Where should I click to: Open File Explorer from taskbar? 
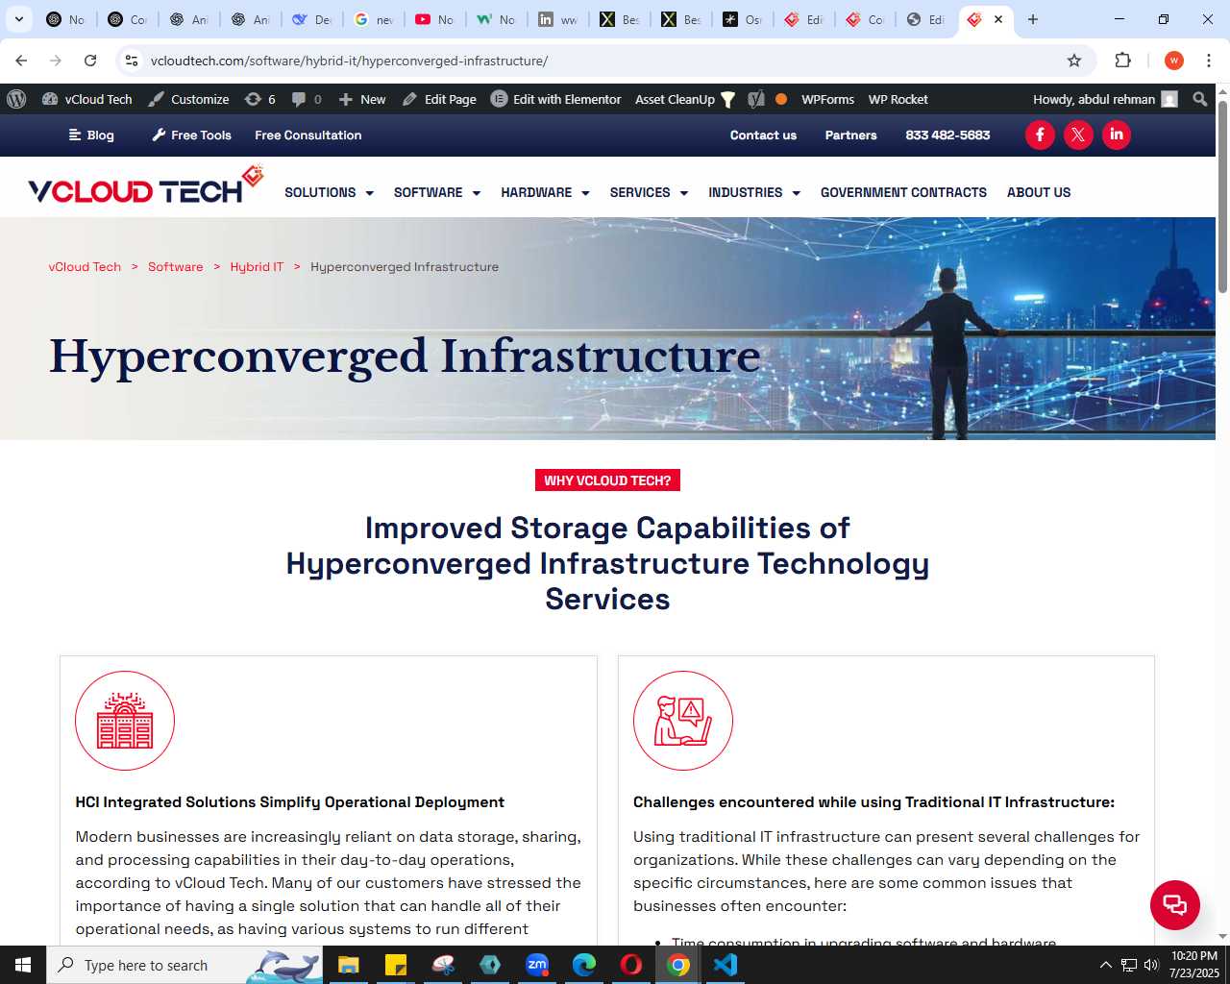tap(348, 965)
